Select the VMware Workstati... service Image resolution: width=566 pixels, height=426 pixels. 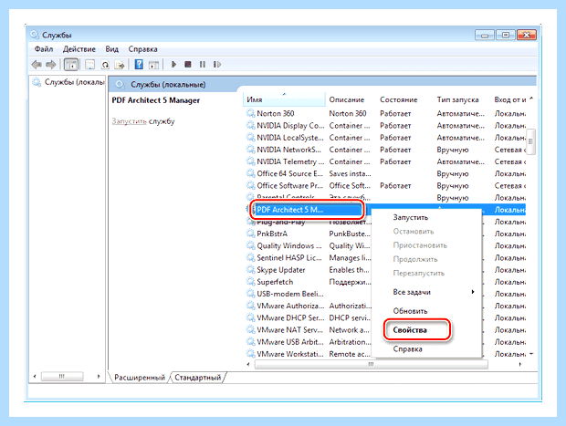coord(290,354)
